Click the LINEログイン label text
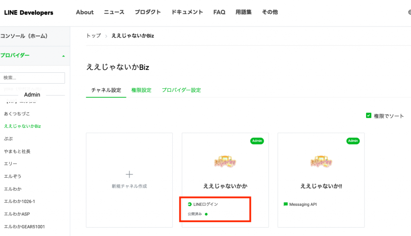 [x=205, y=204]
